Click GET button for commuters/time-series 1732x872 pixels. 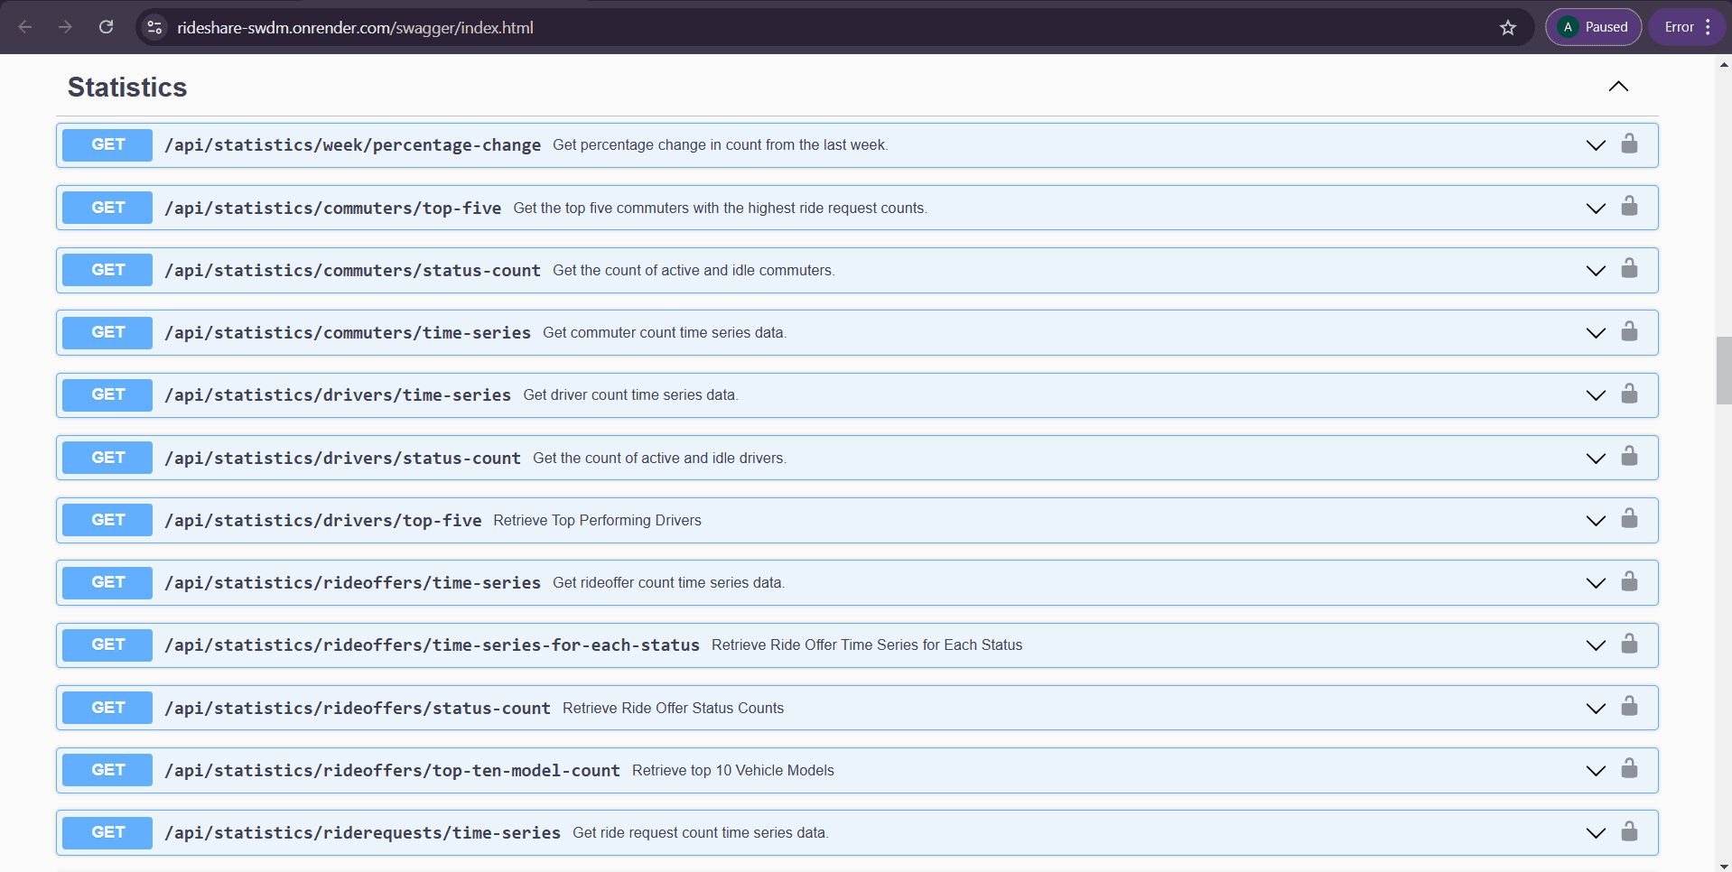107,332
